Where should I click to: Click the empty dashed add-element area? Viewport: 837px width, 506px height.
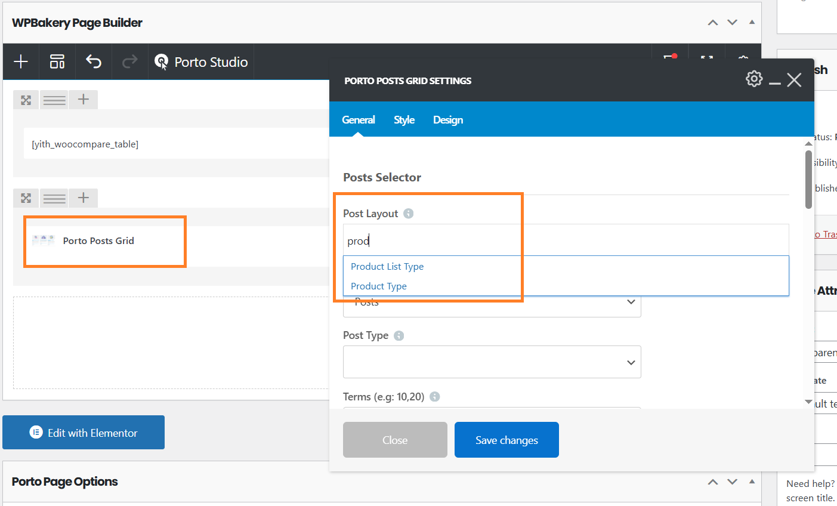171,343
